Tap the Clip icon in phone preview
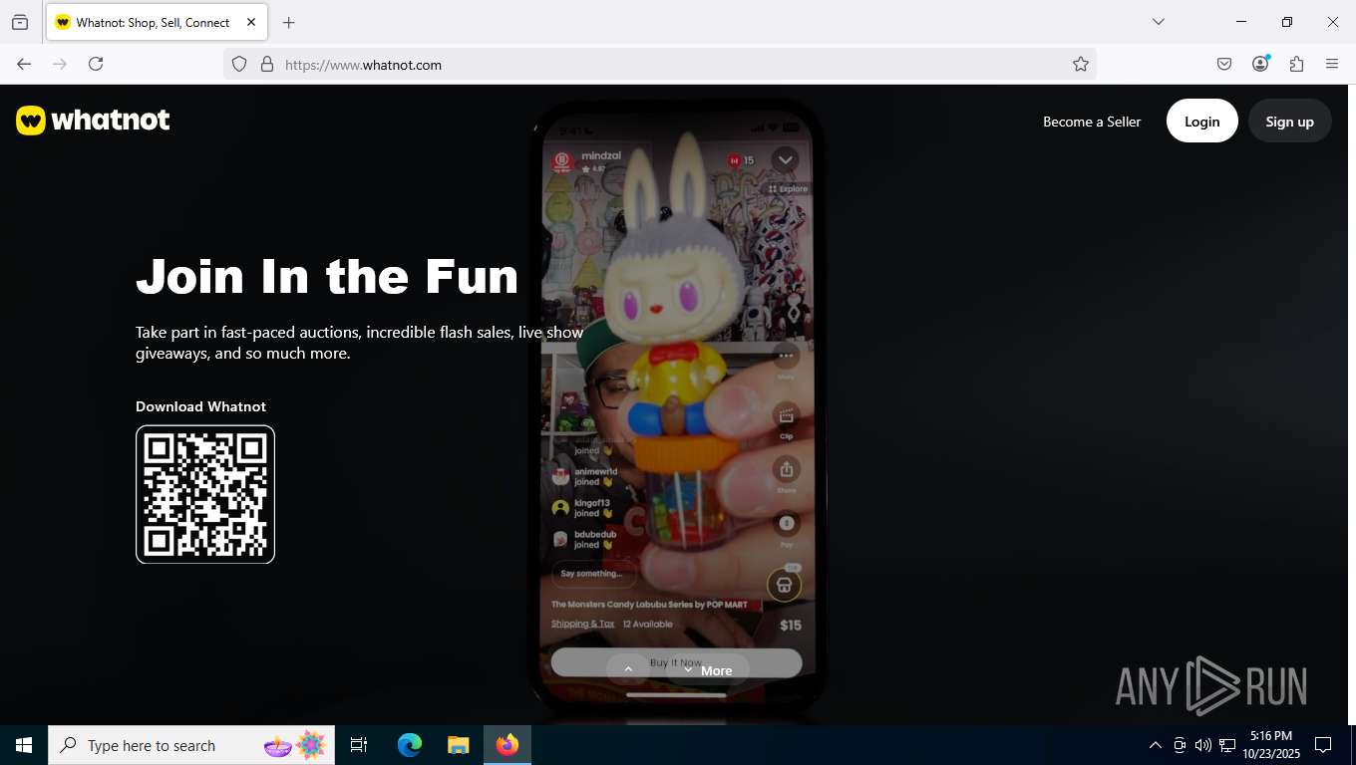Viewport: 1356px width, 765px height. click(786, 416)
